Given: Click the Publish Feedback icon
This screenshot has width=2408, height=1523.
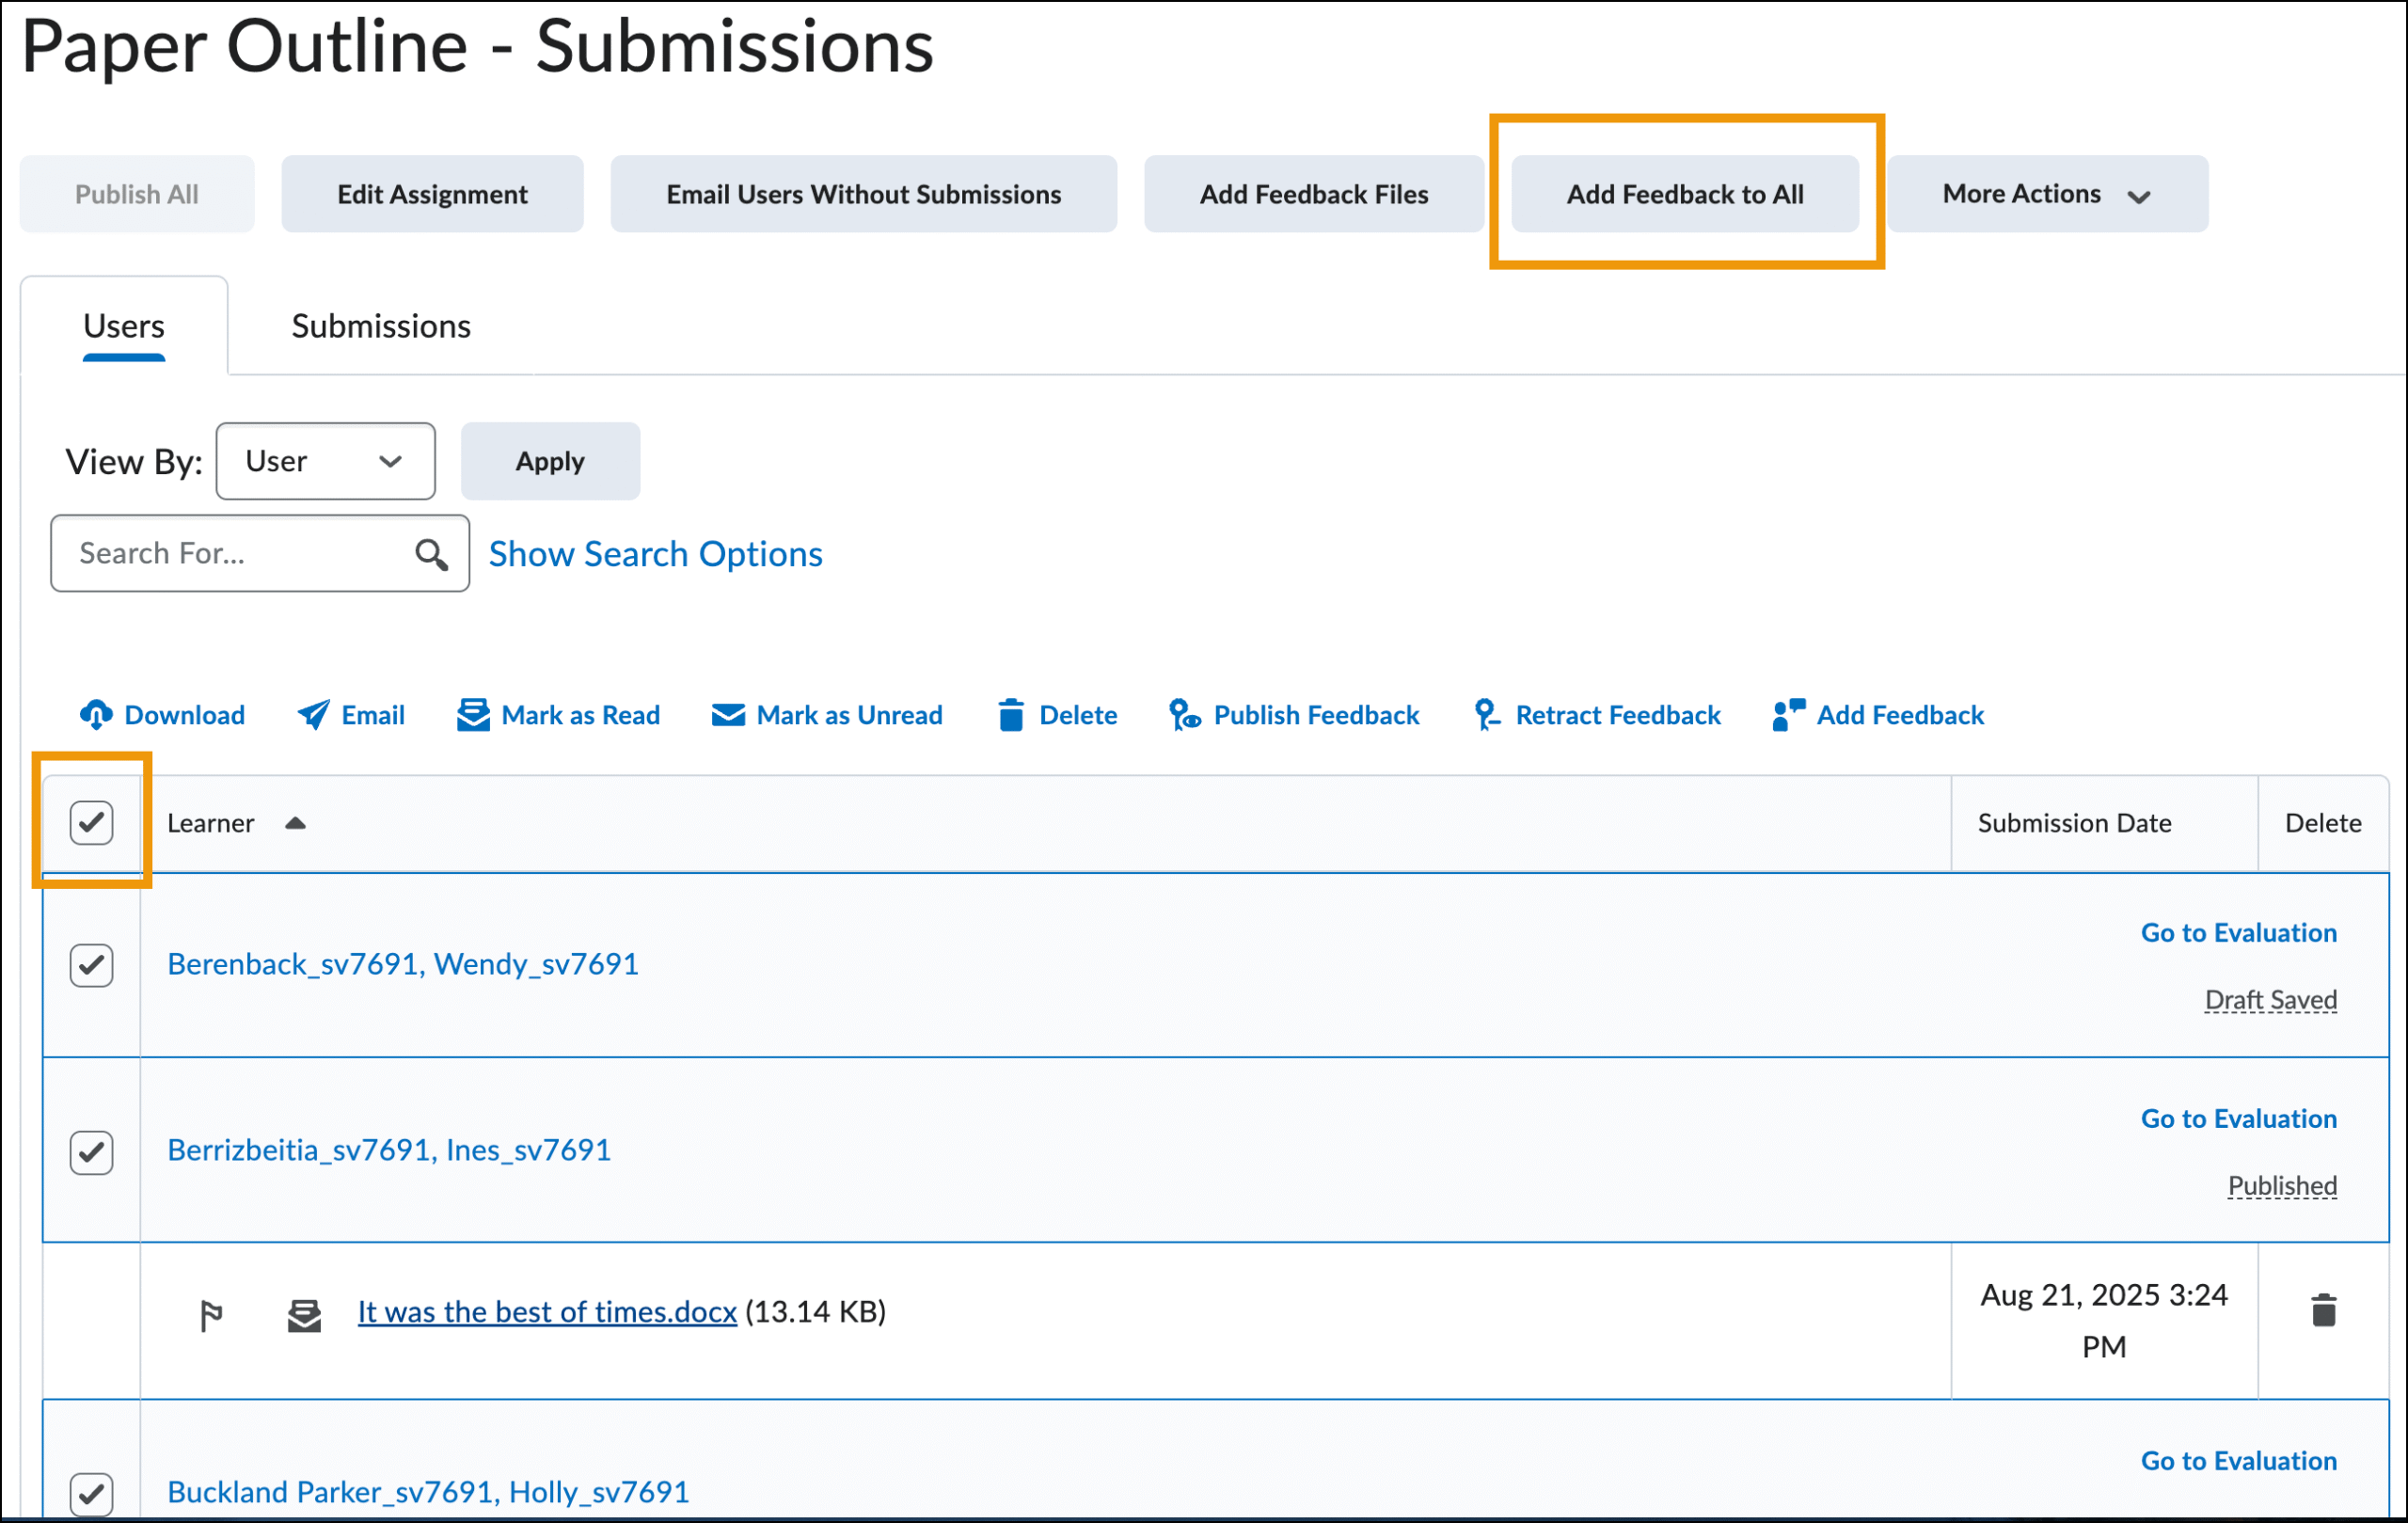Looking at the screenshot, I should (x=1184, y=714).
